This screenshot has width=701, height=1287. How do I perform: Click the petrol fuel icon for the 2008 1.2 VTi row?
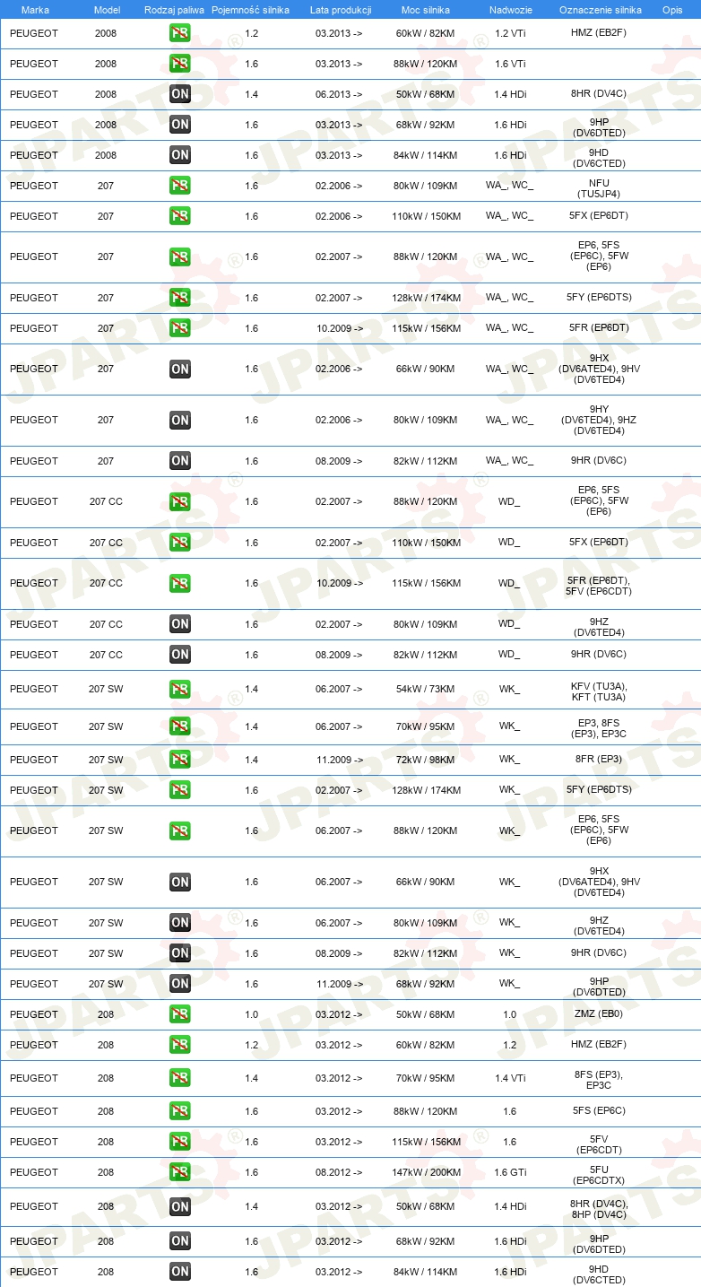[180, 33]
